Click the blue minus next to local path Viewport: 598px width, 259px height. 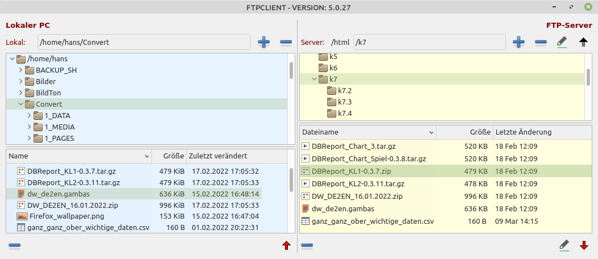coord(286,42)
